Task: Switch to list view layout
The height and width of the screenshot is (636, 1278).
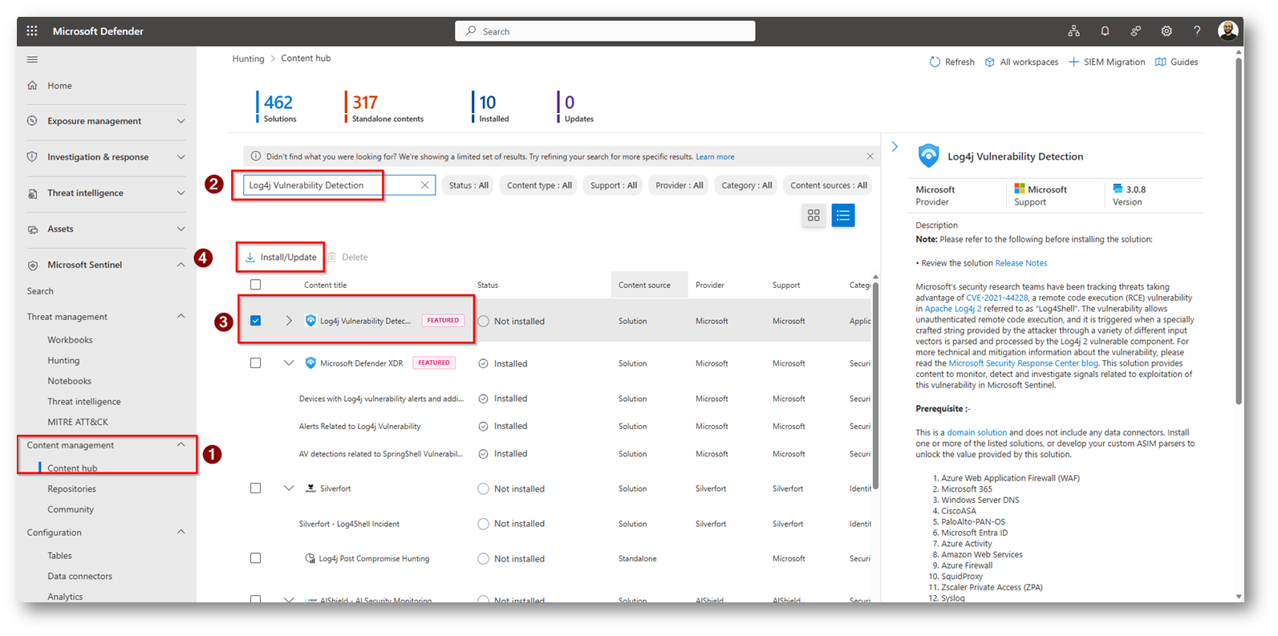Action: tap(842, 216)
